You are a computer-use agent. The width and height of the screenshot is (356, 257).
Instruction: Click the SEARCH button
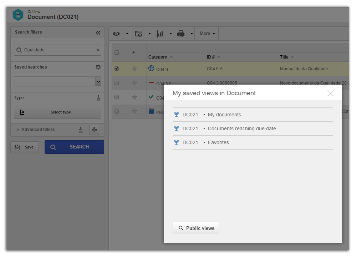[x=74, y=147]
